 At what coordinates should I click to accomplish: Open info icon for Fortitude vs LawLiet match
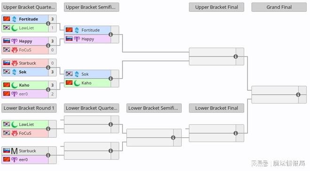(48, 23)
